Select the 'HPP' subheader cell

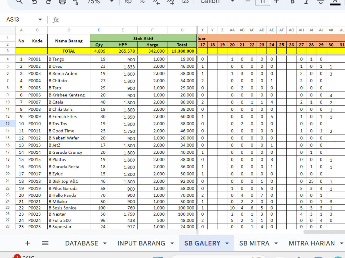pos(122,45)
